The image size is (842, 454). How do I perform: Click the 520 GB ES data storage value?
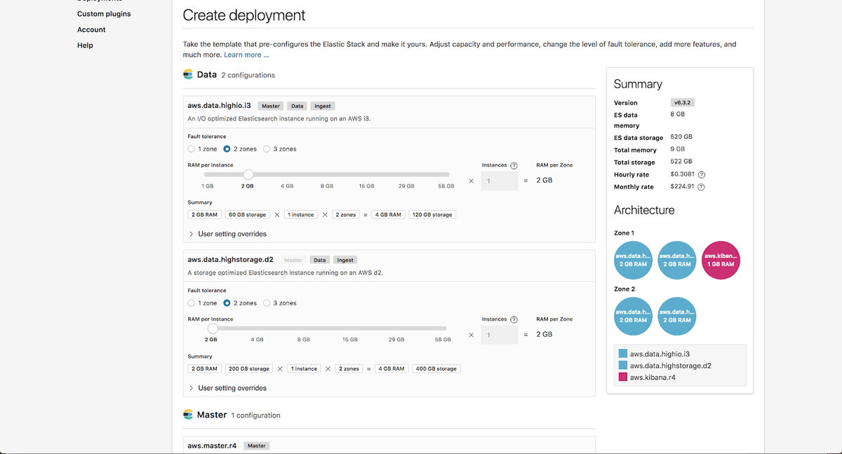(x=681, y=137)
